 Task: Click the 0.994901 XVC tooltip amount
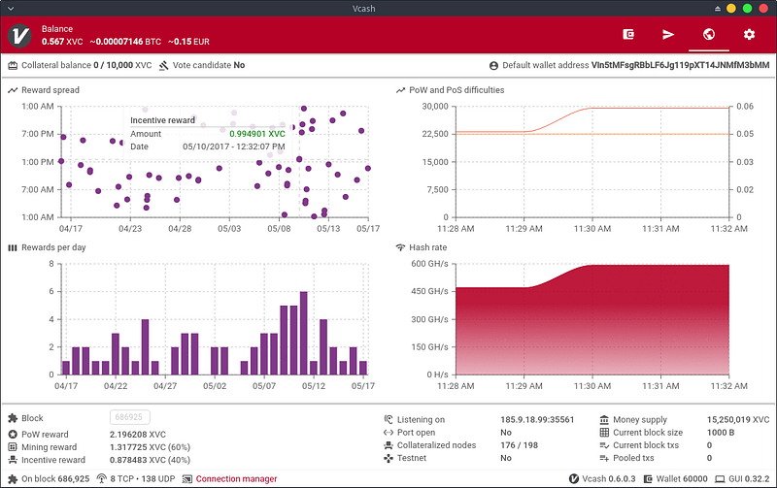coord(257,134)
